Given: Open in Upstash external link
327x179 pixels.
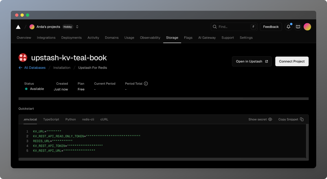Looking at the screenshot, I should click(252, 61).
